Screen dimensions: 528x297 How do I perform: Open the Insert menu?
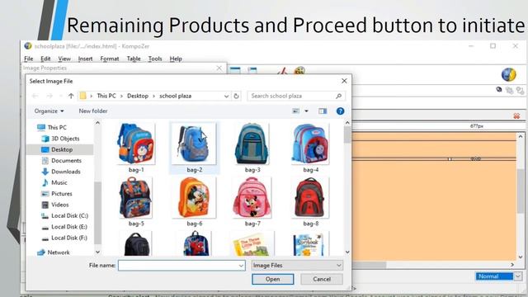point(85,59)
